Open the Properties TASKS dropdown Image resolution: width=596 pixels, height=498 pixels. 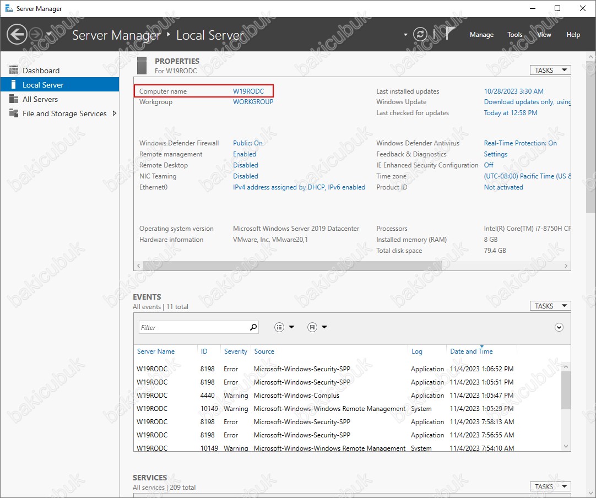pyautogui.click(x=550, y=71)
